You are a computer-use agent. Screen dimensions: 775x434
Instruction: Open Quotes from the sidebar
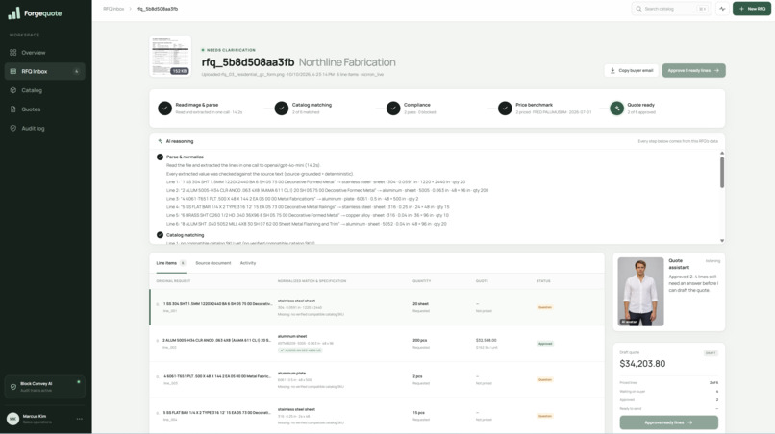(x=44, y=109)
